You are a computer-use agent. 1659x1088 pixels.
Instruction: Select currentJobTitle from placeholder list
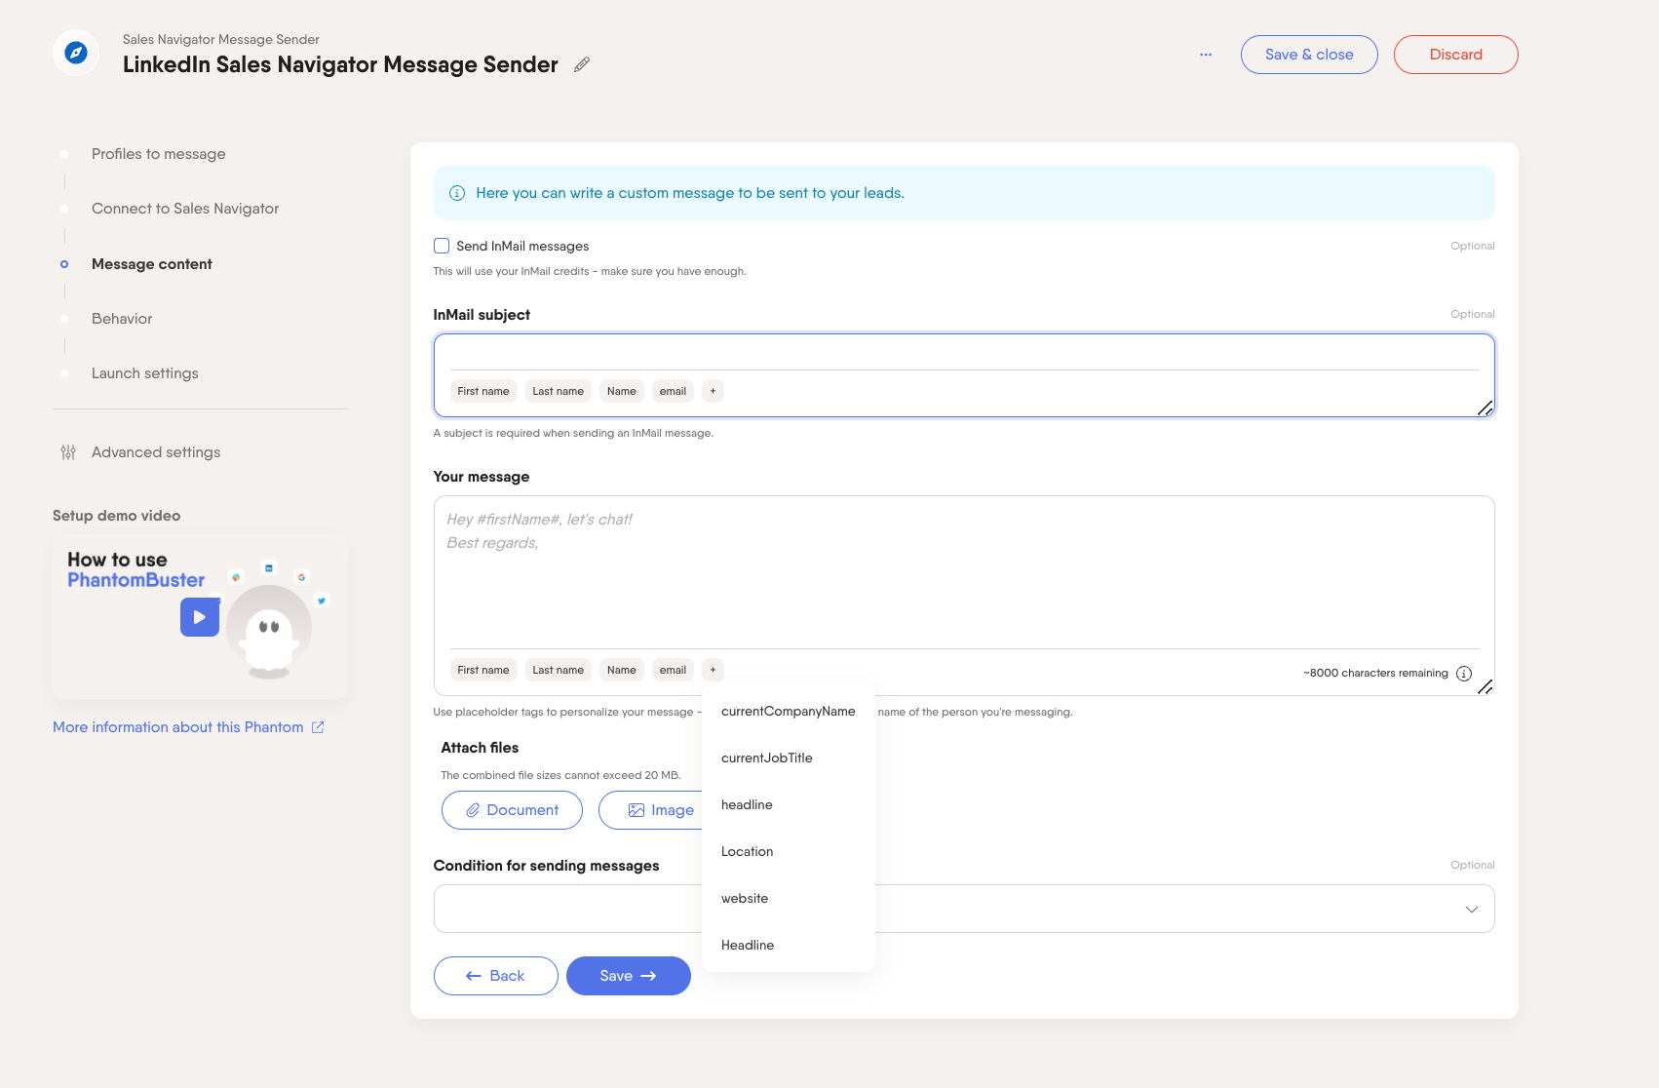[789, 758]
